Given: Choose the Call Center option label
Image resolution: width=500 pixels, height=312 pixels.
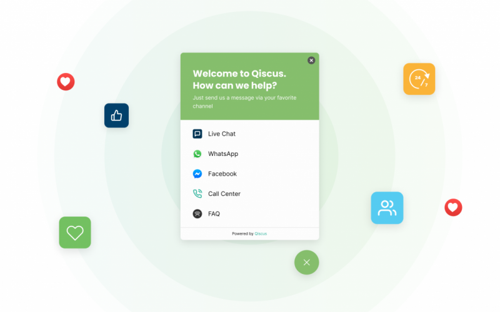Looking at the screenshot, I should click(224, 194).
